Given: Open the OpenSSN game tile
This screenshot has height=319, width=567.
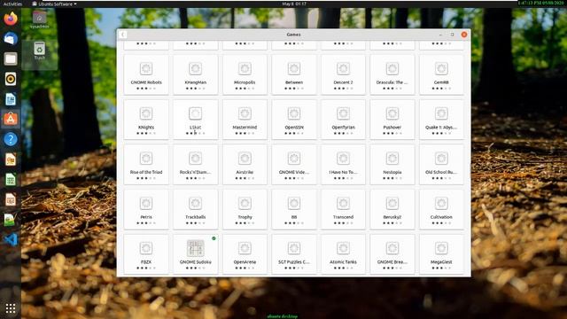Looking at the screenshot, I should (293, 120).
